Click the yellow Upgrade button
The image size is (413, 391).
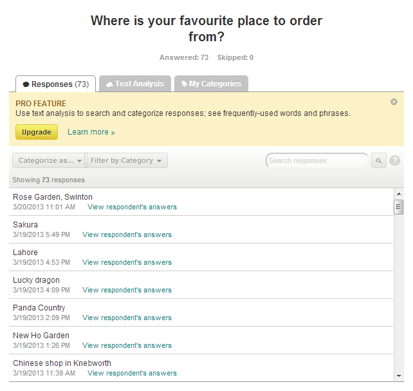click(37, 132)
